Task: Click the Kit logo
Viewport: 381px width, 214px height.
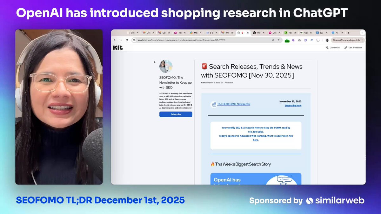Action: click(118, 48)
